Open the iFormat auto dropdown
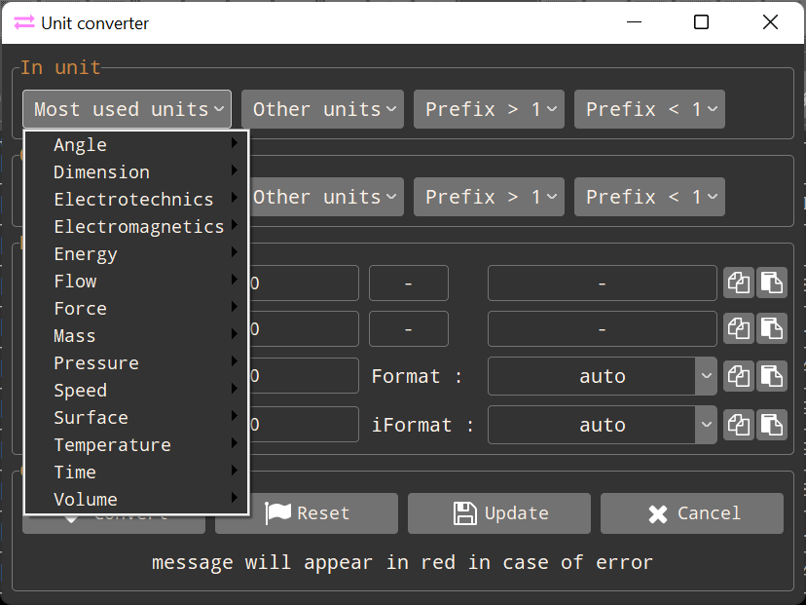Viewport: 806px width, 605px height. point(603,425)
